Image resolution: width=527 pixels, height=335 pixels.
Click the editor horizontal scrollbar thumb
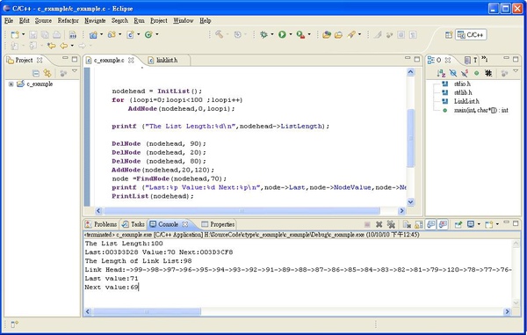click(x=242, y=211)
